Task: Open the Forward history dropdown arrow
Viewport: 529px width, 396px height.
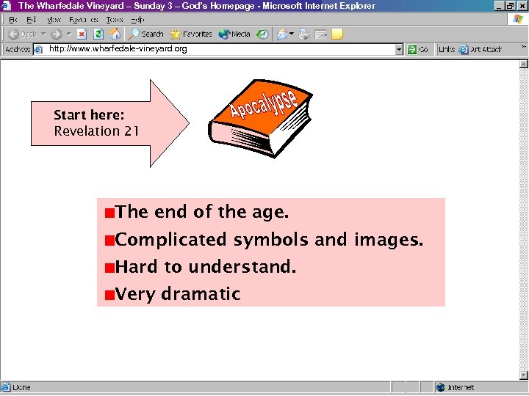Action: (x=69, y=34)
